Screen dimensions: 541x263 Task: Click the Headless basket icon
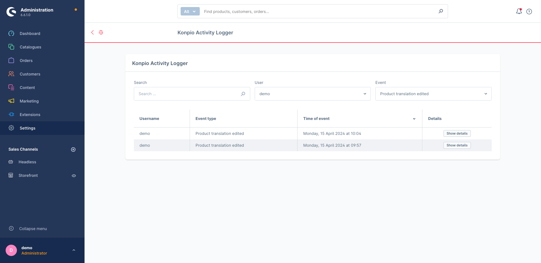coord(11,162)
